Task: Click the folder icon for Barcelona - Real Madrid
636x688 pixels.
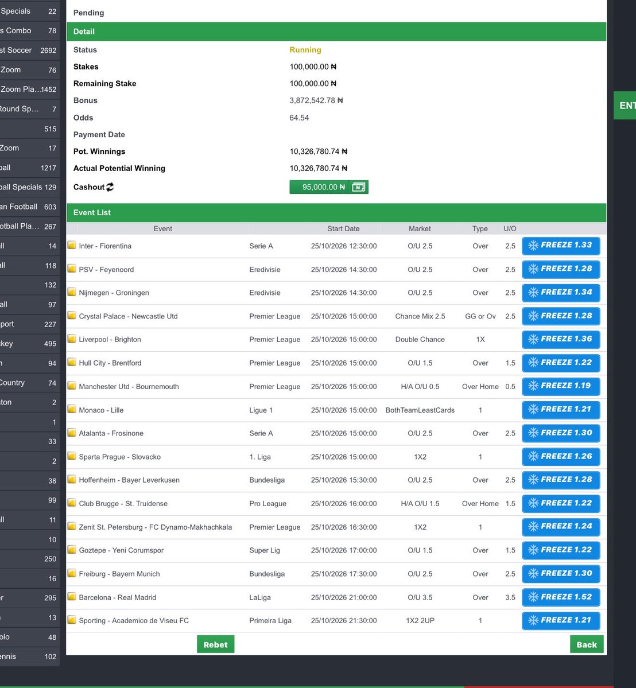Action: pyautogui.click(x=72, y=597)
